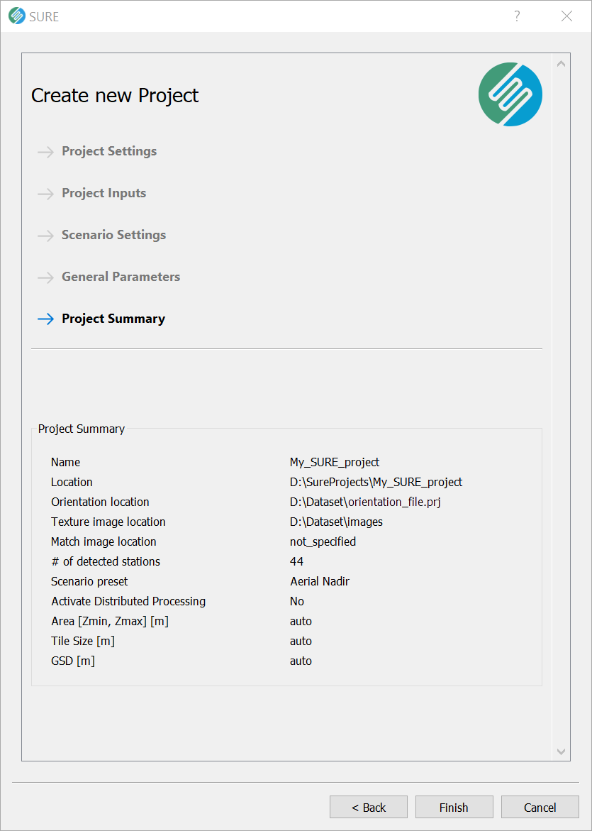Screen dimensions: 592x831
Task: Click the Finish button
Action: click(454, 807)
